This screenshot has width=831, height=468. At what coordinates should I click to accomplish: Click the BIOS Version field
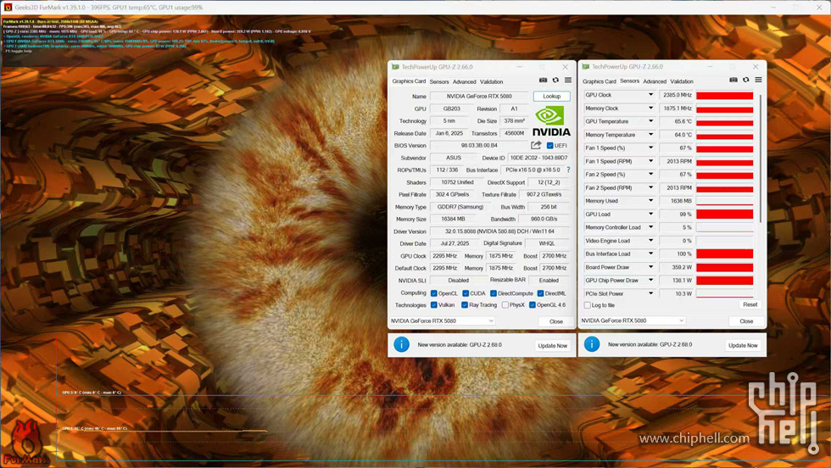(479, 145)
